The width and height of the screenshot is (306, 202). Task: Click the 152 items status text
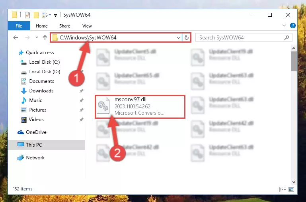point(23,189)
